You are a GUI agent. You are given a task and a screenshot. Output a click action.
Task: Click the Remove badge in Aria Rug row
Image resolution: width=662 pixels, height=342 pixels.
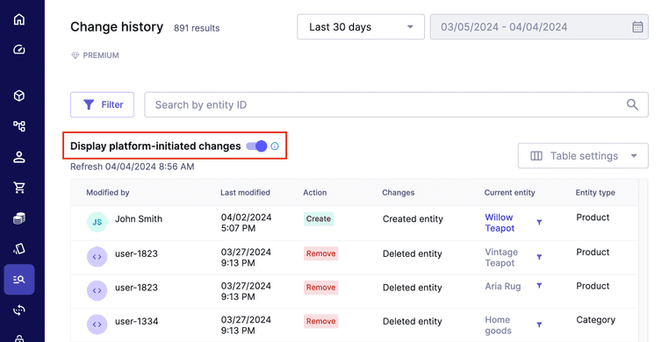pyautogui.click(x=320, y=287)
